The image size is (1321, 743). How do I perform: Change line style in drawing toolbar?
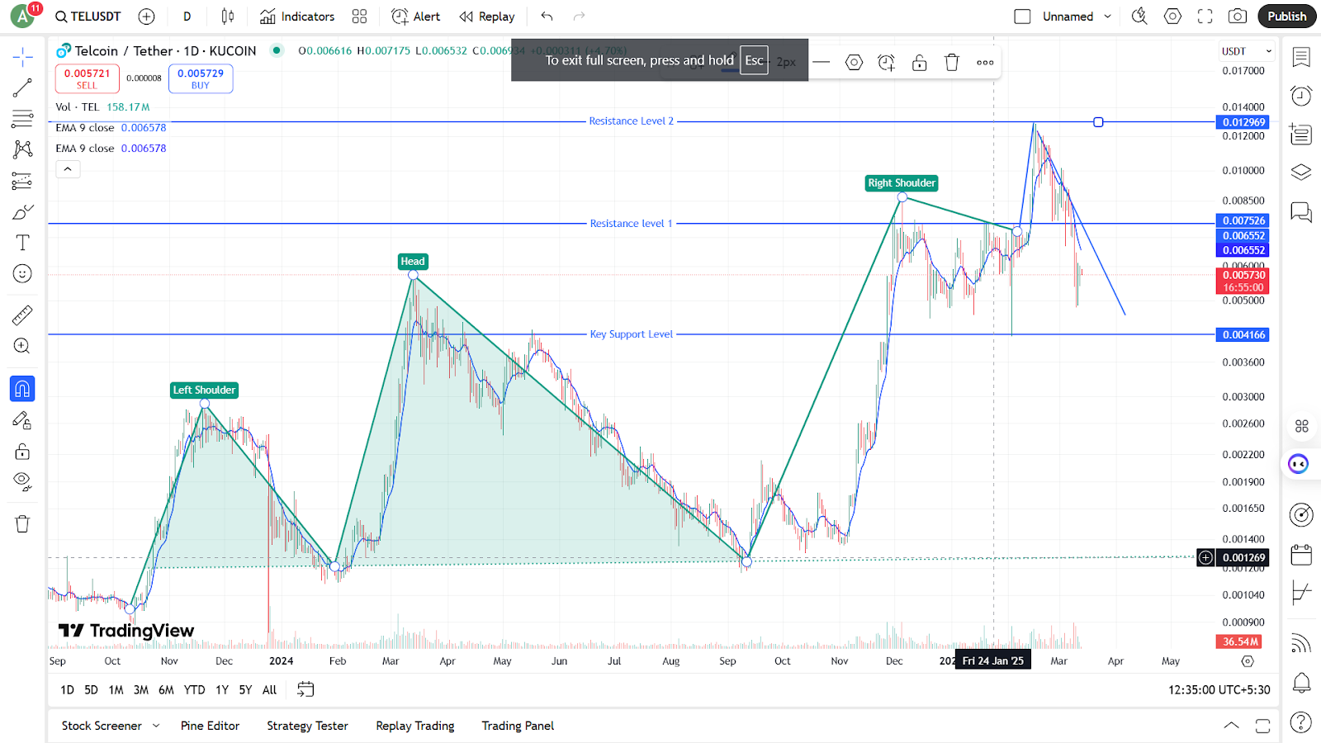click(821, 62)
